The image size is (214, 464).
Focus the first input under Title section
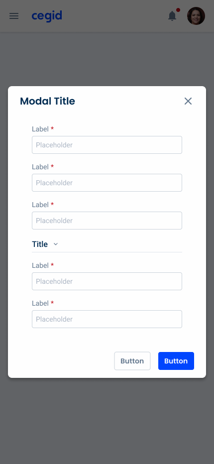point(107,281)
